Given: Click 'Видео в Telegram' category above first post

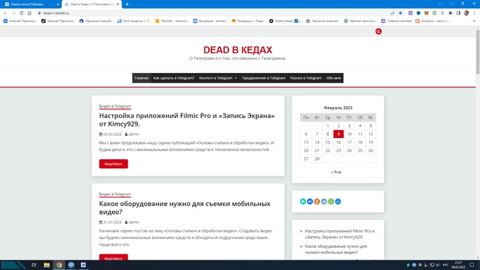Looking at the screenshot, I should coord(114,106).
